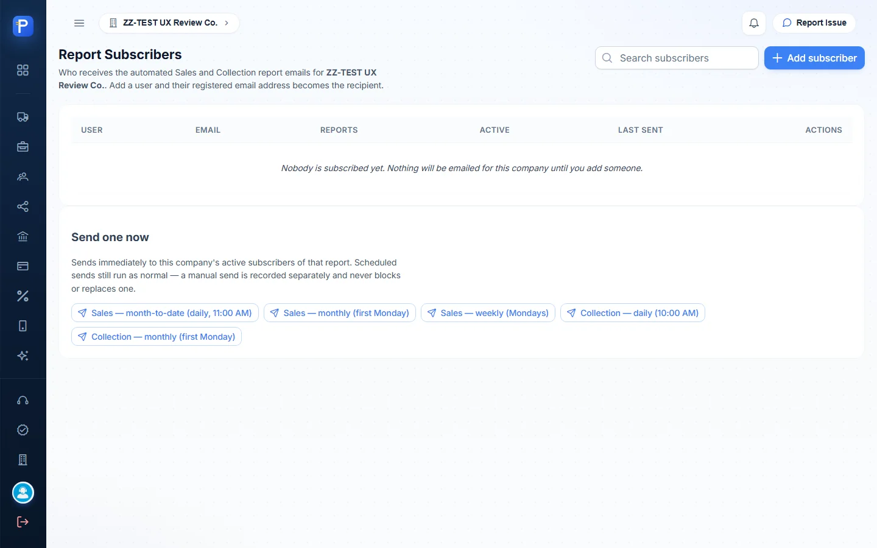Click the LAST SENT column header

coord(641,130)
